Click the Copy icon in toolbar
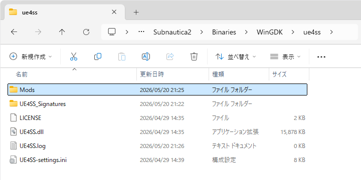The image size is (361, 180). [98, 56]
